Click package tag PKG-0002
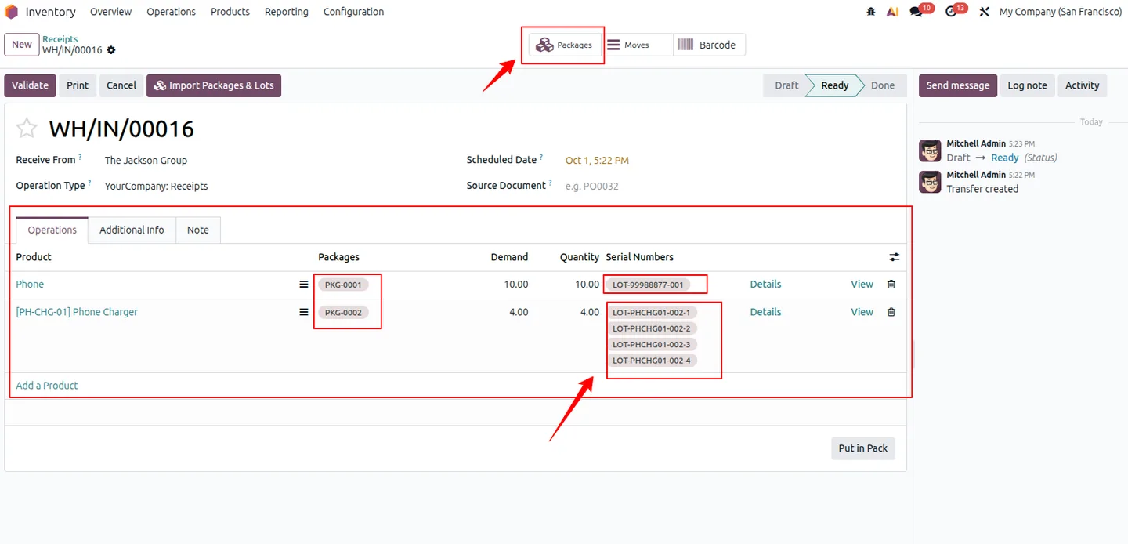The image size is (1128, 544). [x=343, y=312]
